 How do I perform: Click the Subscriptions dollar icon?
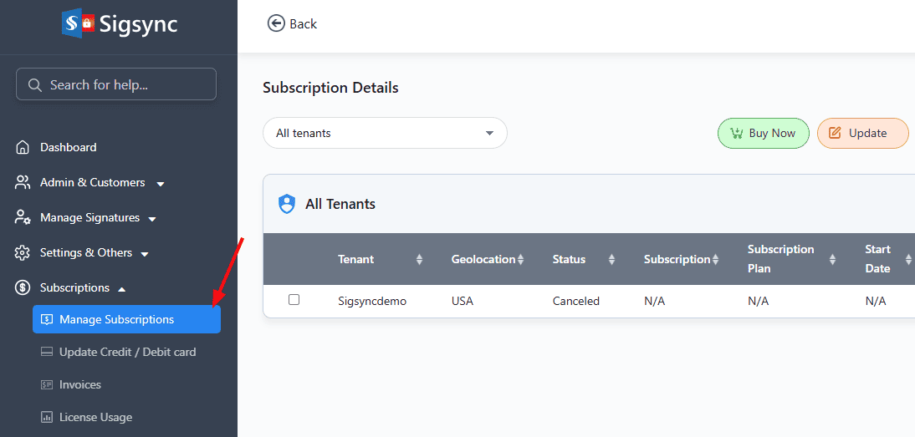point(23,288)
